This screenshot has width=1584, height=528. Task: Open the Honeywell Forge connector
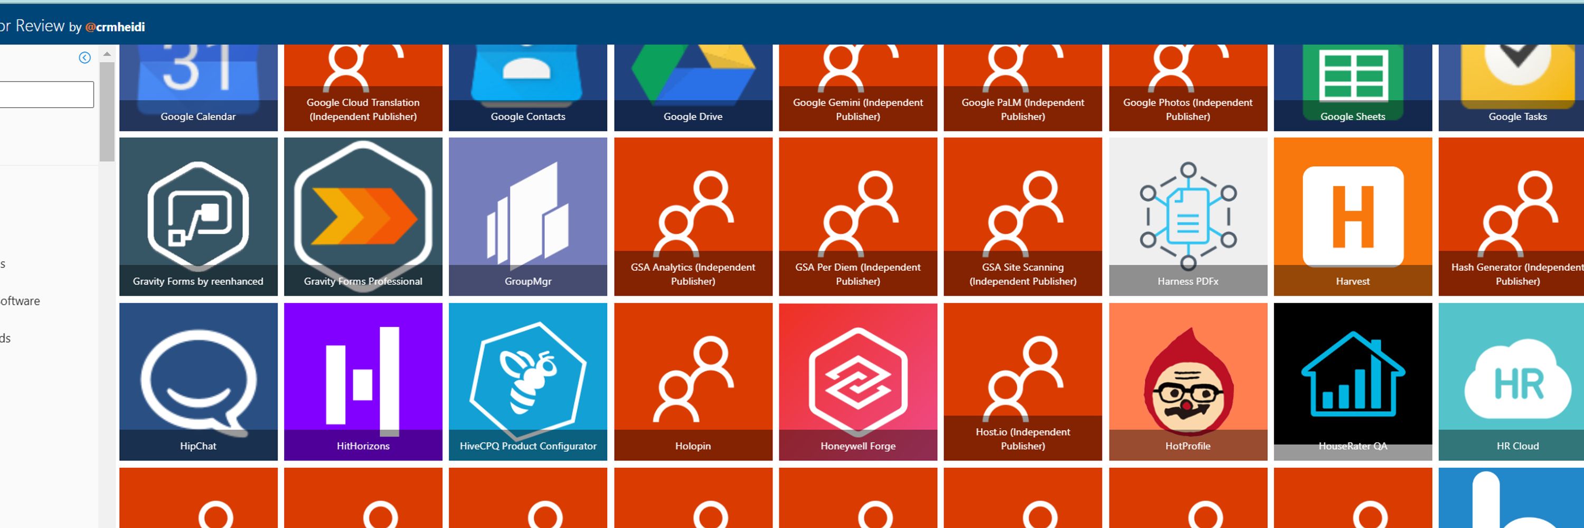(x=858, y=382)
